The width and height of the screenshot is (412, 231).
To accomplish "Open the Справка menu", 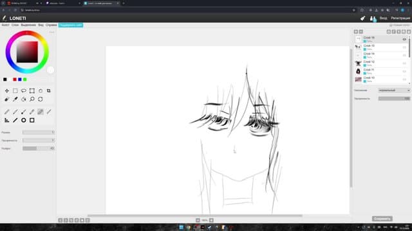I will [51, 25].
